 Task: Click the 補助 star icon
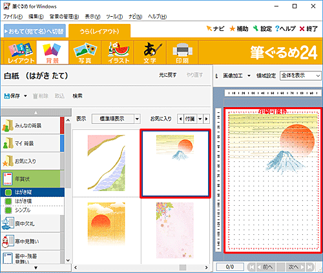[x=239, y=28]
